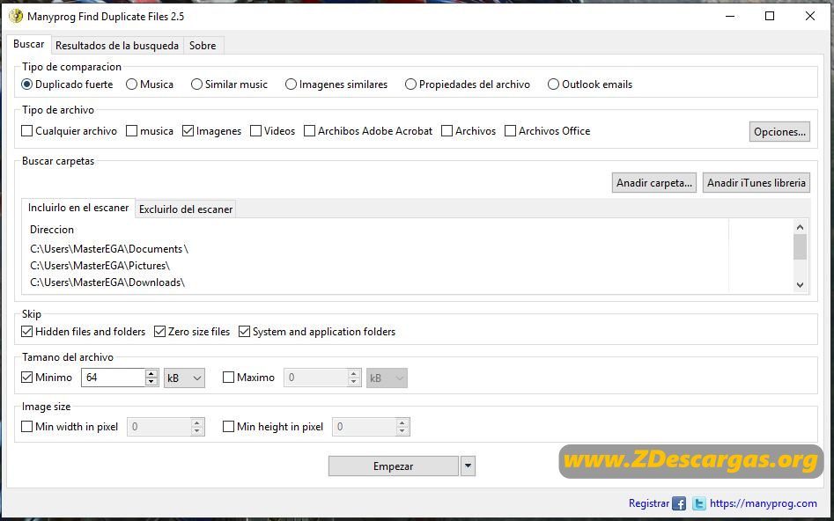The height and width of the screenshot is (521, 834).
Task: Click the Maximo value up stepper
Action: click(354, 373)
